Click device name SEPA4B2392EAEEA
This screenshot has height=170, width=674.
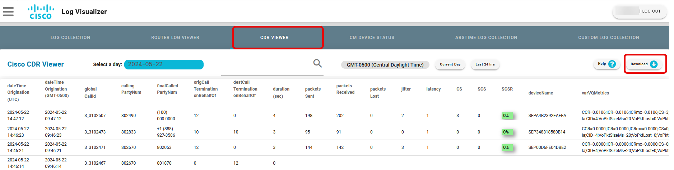click(547, 116)
